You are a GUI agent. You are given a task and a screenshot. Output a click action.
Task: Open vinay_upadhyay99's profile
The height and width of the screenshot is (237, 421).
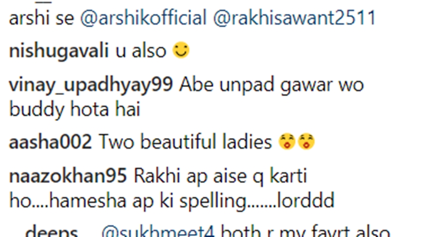91,85
